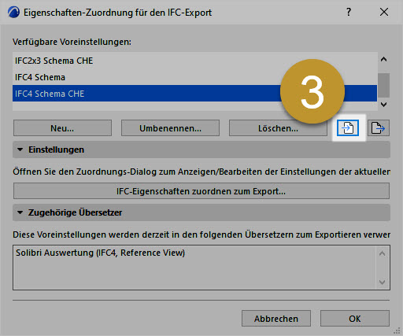
Task: Confirm the dialog with OK
Action: click(x=355, y=319)
